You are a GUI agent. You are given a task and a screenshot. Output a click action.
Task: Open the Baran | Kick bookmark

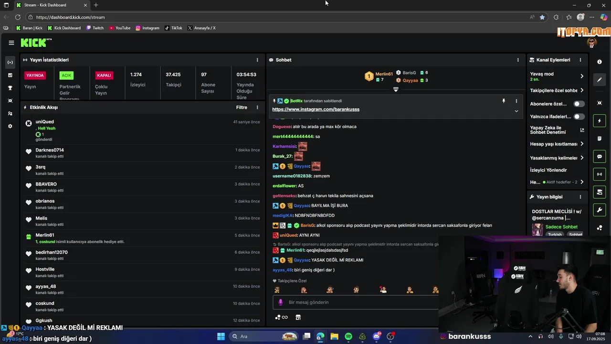[29, 28]
